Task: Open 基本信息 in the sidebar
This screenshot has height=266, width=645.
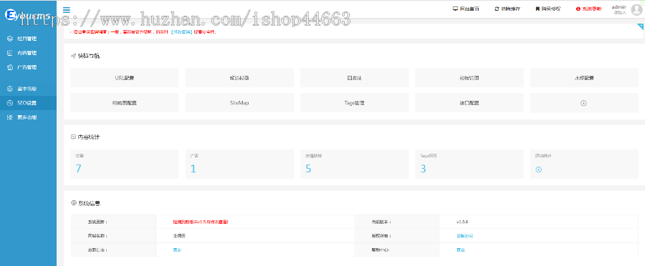Action: [x=27, y=89]
